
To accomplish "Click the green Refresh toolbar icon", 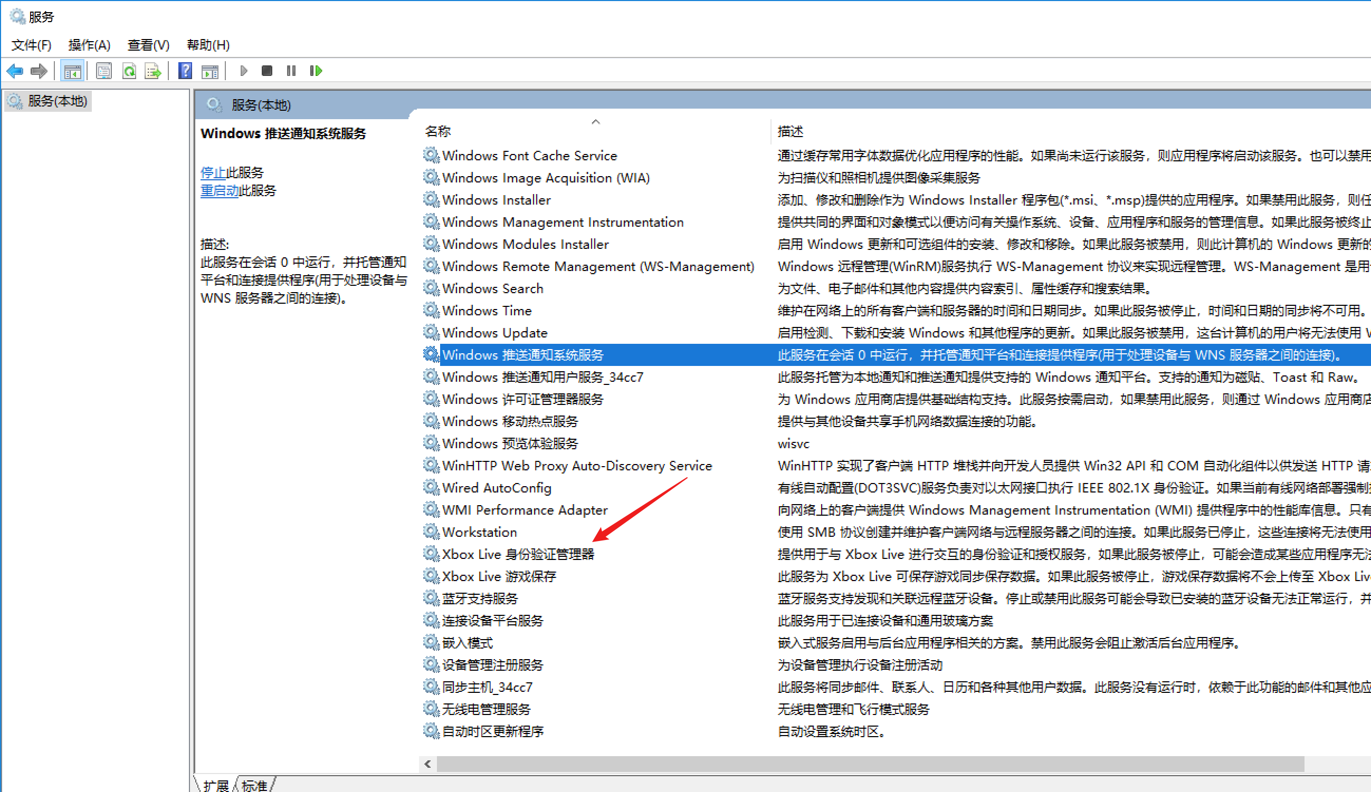I will (129, 71).
